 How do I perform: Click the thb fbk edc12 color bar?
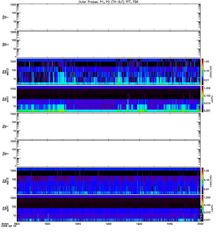point(202,72)
